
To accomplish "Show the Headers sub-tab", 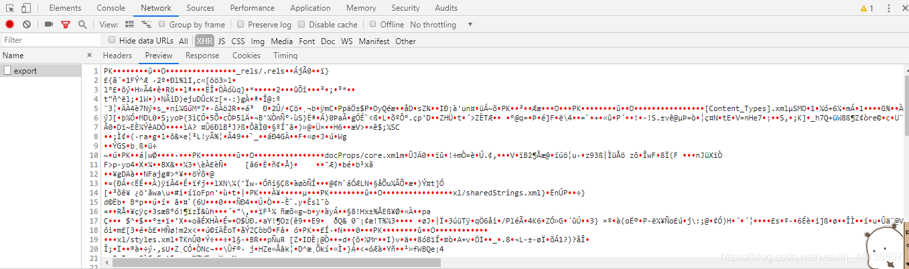I will point(117,56).
